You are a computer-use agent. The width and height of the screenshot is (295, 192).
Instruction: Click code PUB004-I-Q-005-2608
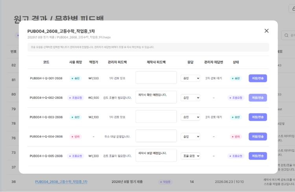click(x=46, y=156)
